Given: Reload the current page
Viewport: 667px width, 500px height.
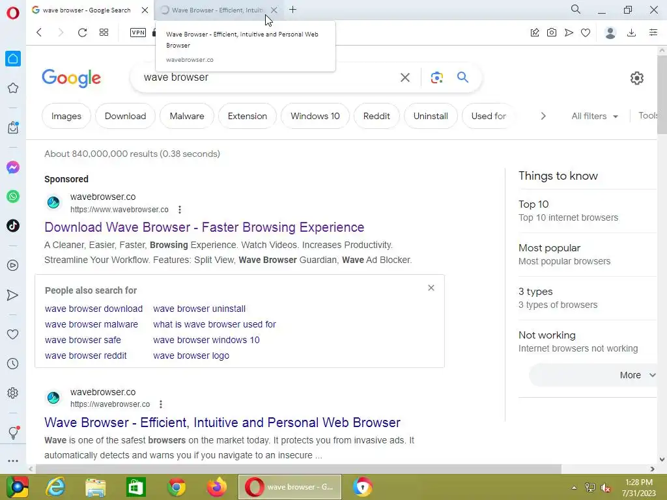Looking at the screenshot, I should point(82,33).
